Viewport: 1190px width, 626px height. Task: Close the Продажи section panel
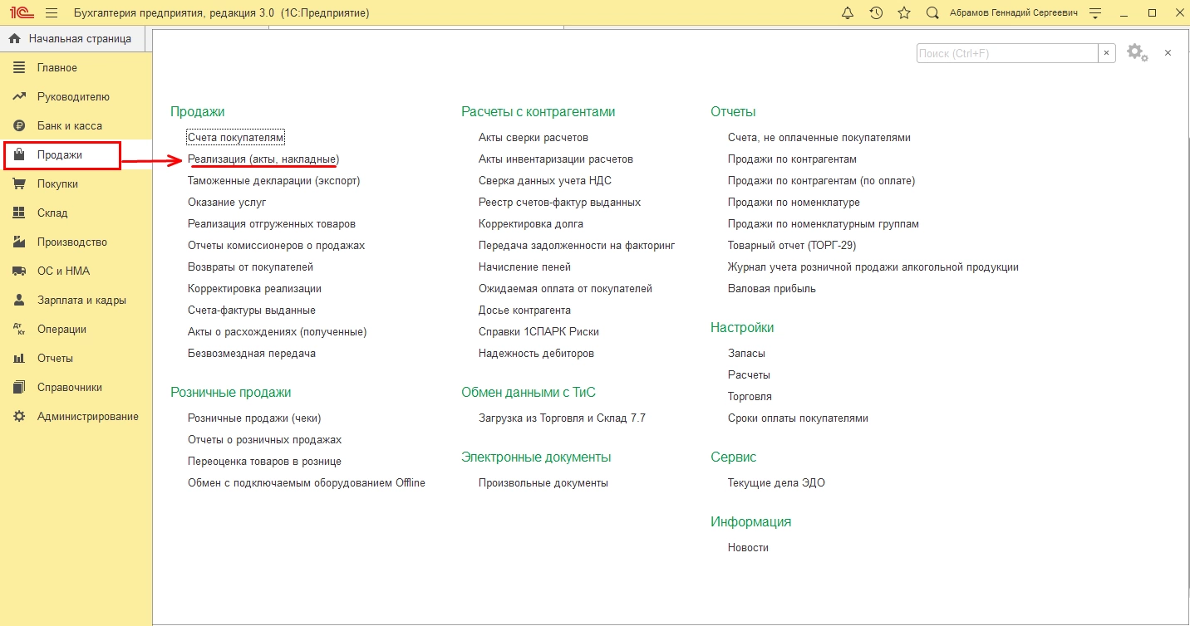1168,52
